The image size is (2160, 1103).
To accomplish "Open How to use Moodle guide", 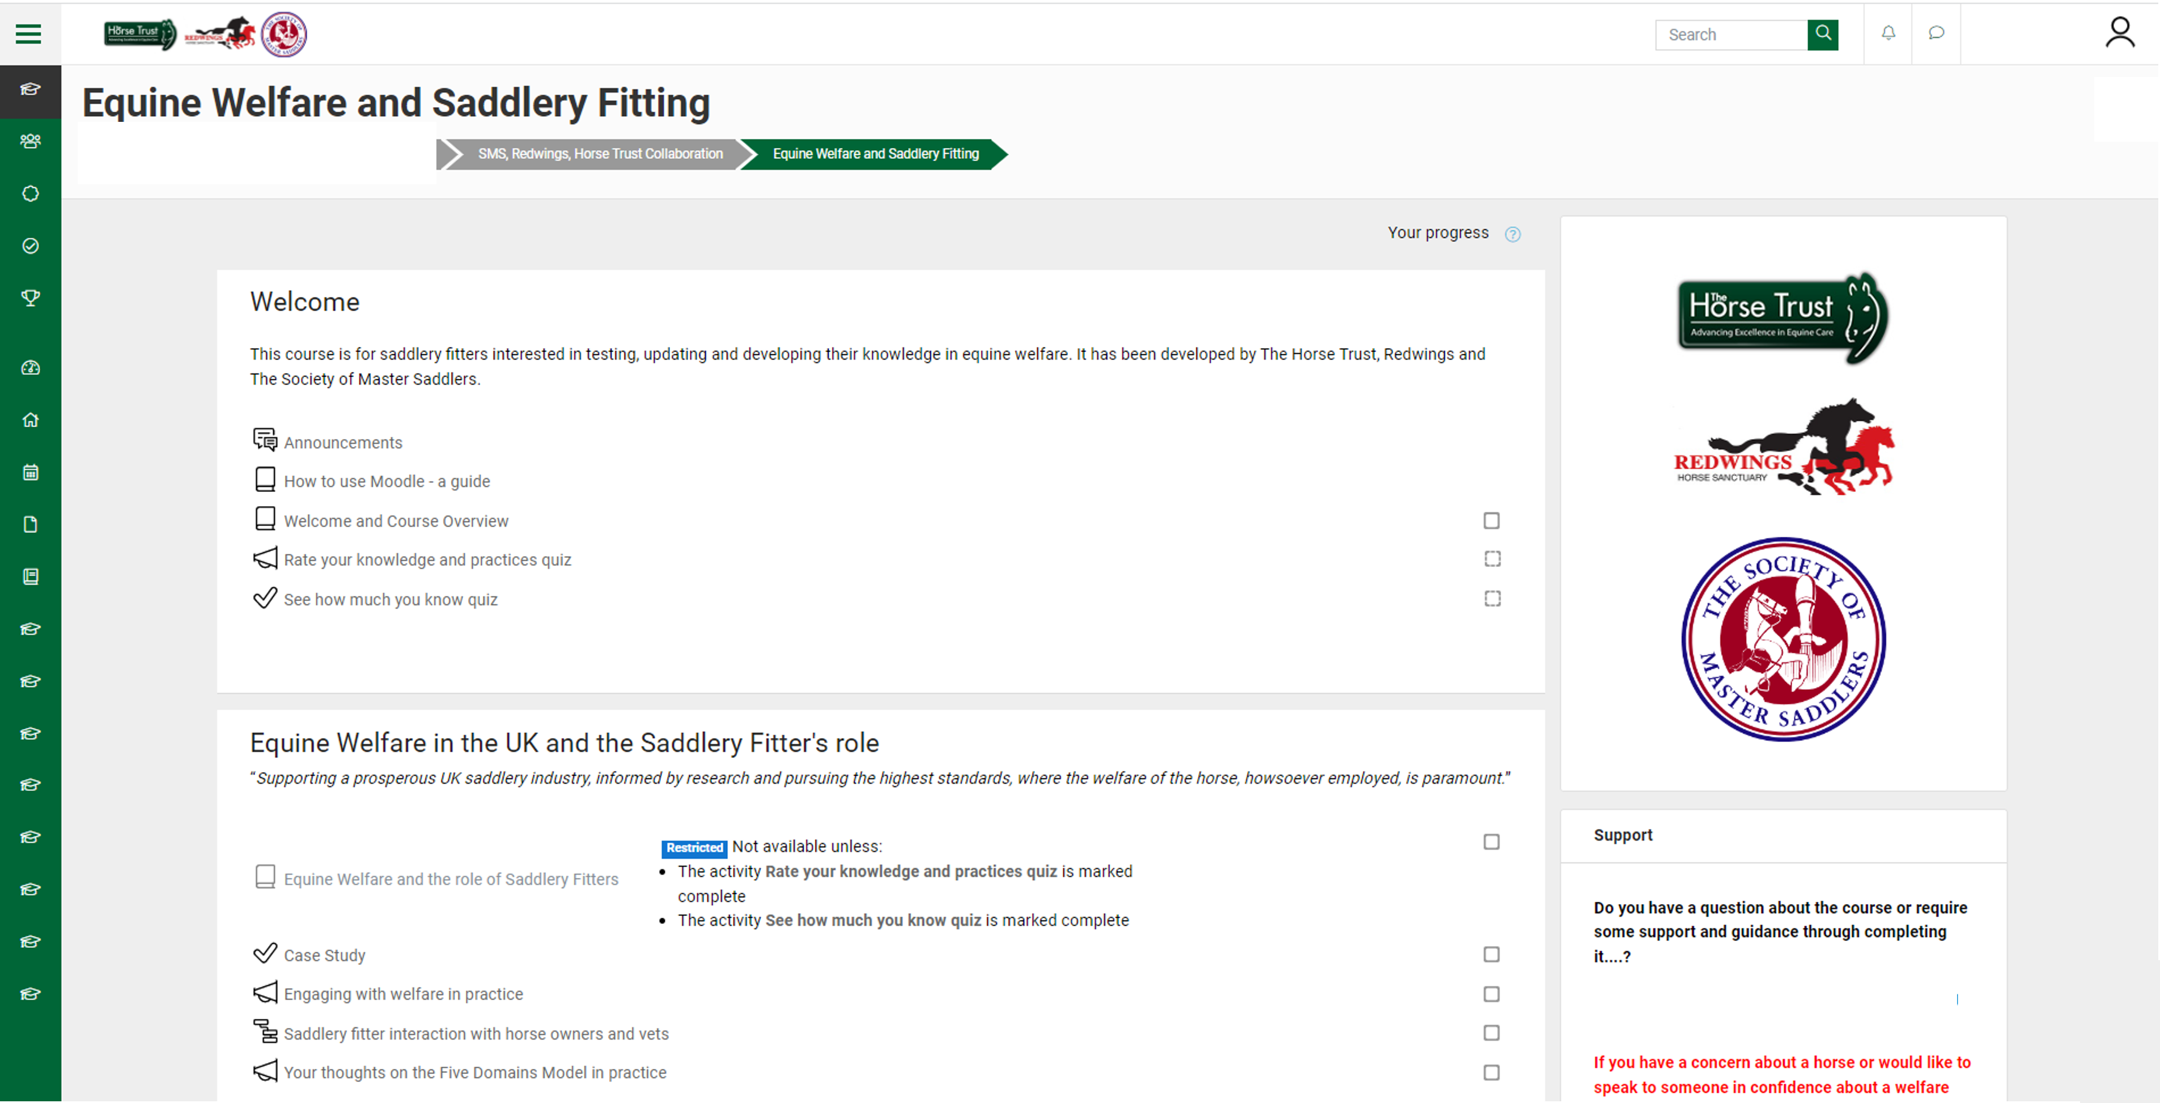I will [x=387, y=481].
